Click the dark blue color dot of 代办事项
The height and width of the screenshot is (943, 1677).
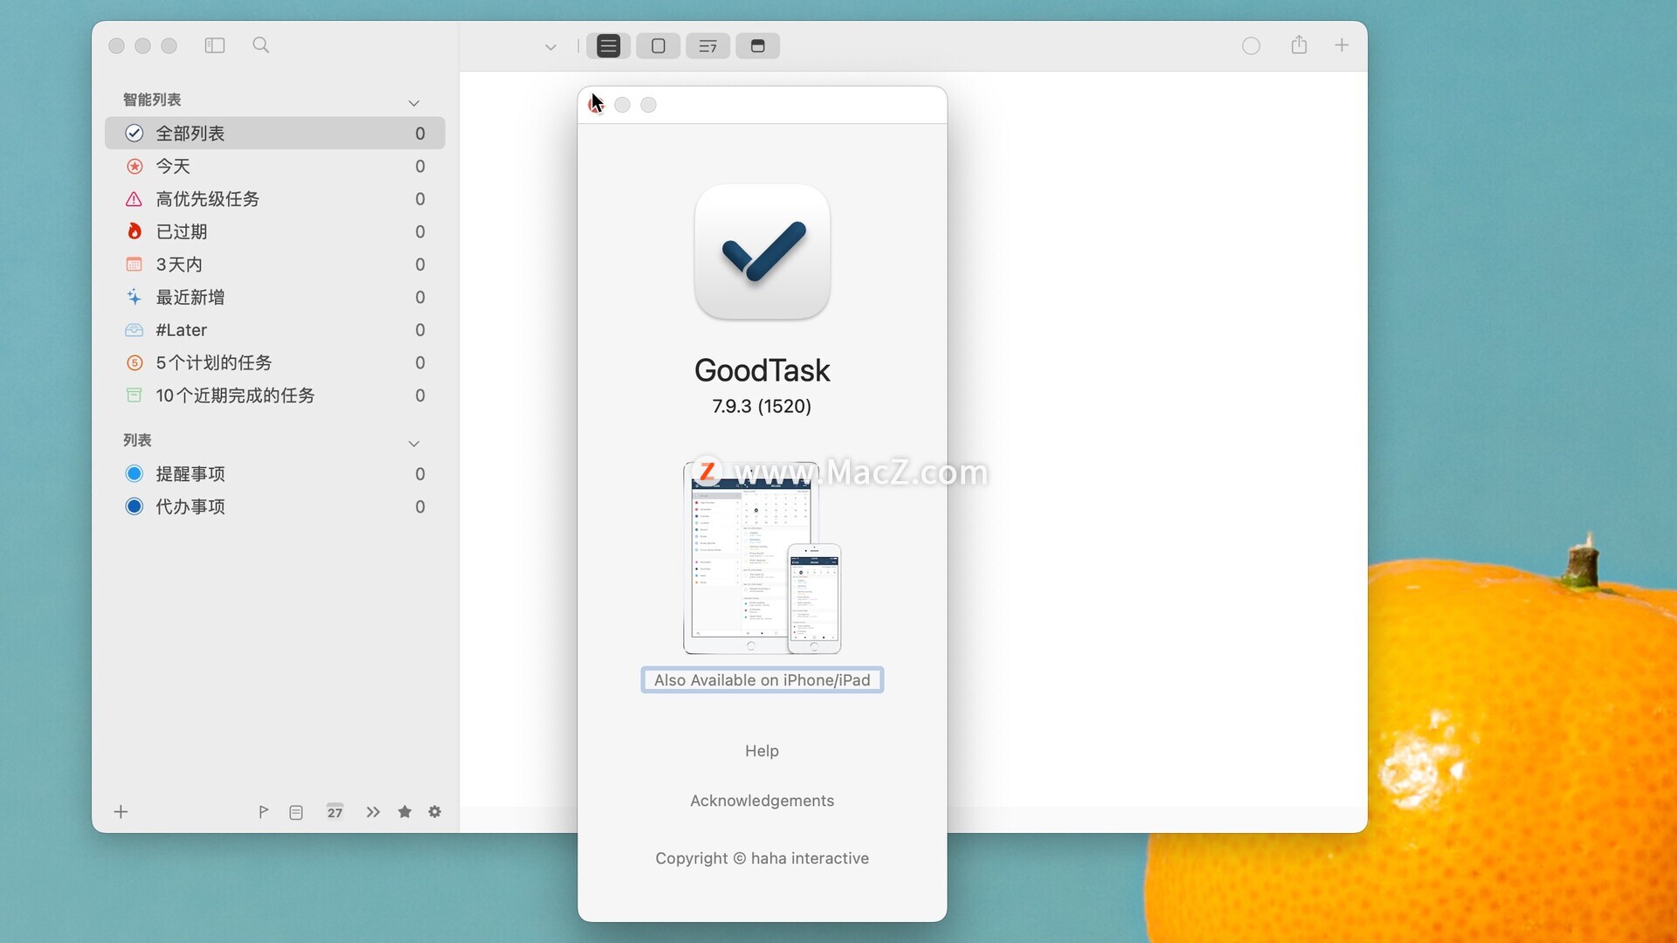point(134,506)
